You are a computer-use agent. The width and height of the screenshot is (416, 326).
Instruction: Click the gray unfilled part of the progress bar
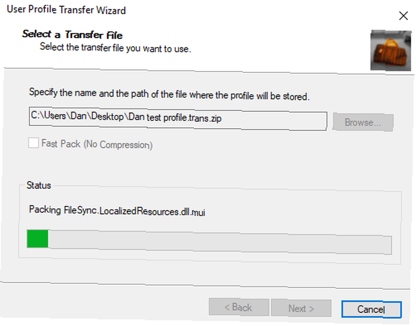(x=220, y=242)
